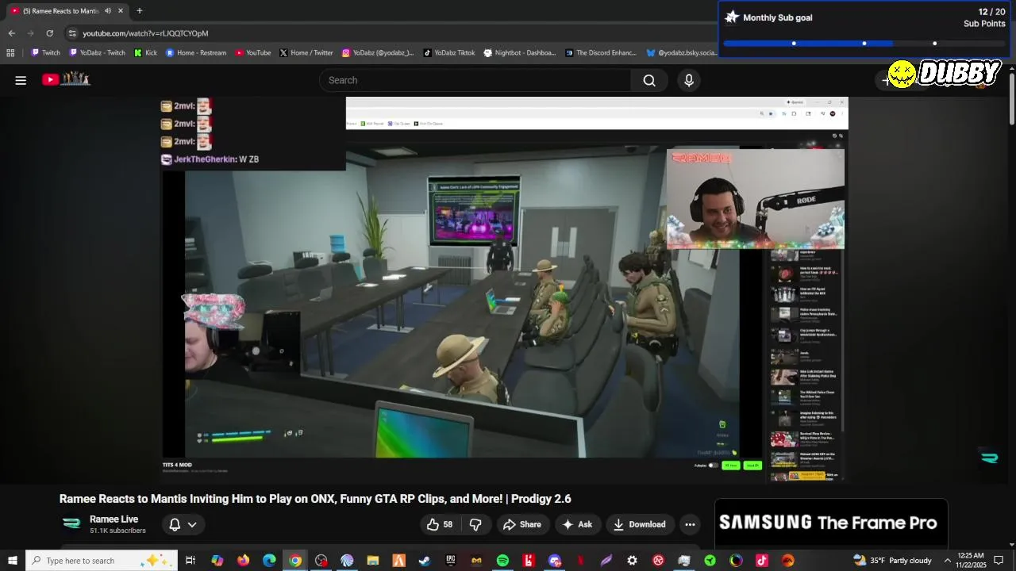Toggle the autoplay switch in embedded player
The height and width of the screenshot is (571, 1016).
click(x=713, y=466)
